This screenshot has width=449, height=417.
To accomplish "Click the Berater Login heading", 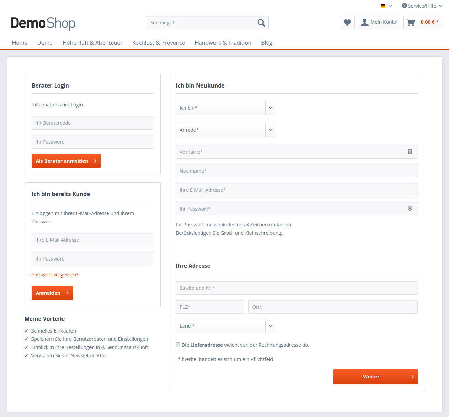I will (50, 85).
